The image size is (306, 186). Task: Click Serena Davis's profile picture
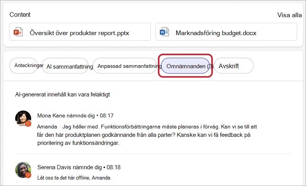tap(23, 170)
